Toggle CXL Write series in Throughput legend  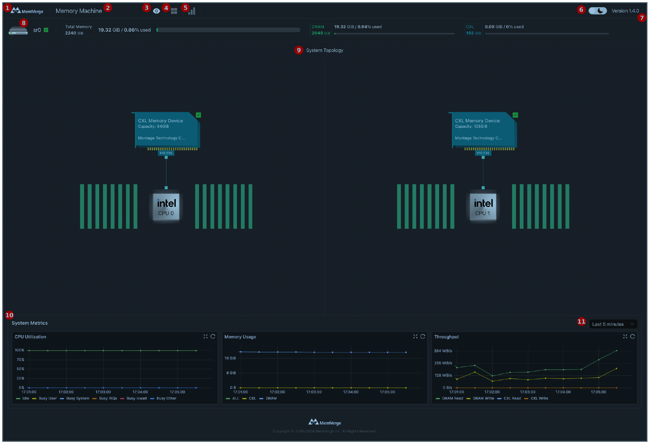tap(536, 398)
